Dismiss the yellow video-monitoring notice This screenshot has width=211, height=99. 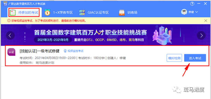pyautogui.click(x=206, y=21)
